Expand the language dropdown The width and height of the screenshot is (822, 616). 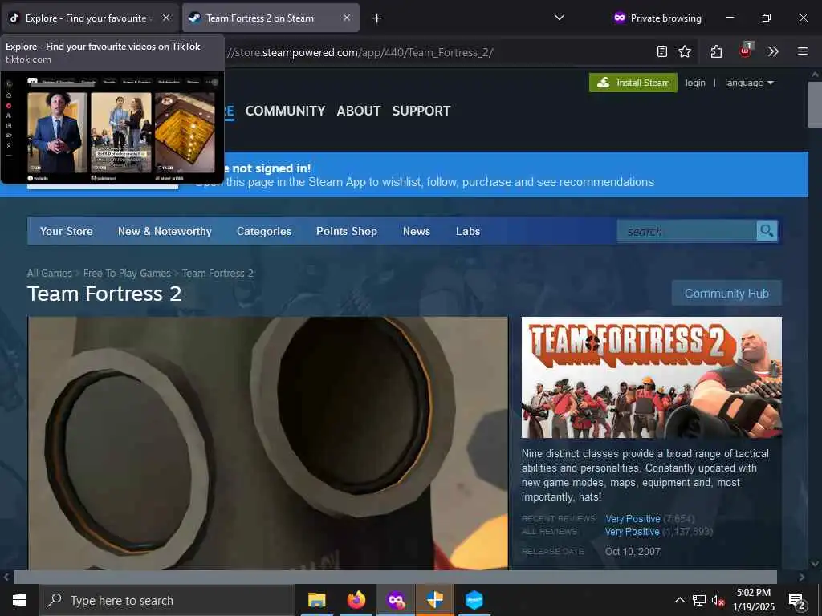749,83
